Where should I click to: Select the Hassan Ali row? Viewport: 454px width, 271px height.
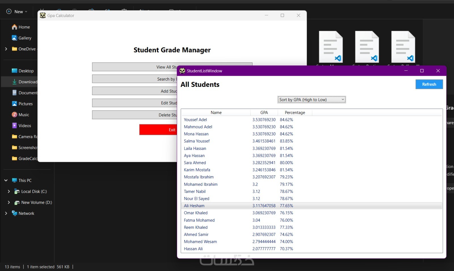pyautogui.click(x=312, y=249)
